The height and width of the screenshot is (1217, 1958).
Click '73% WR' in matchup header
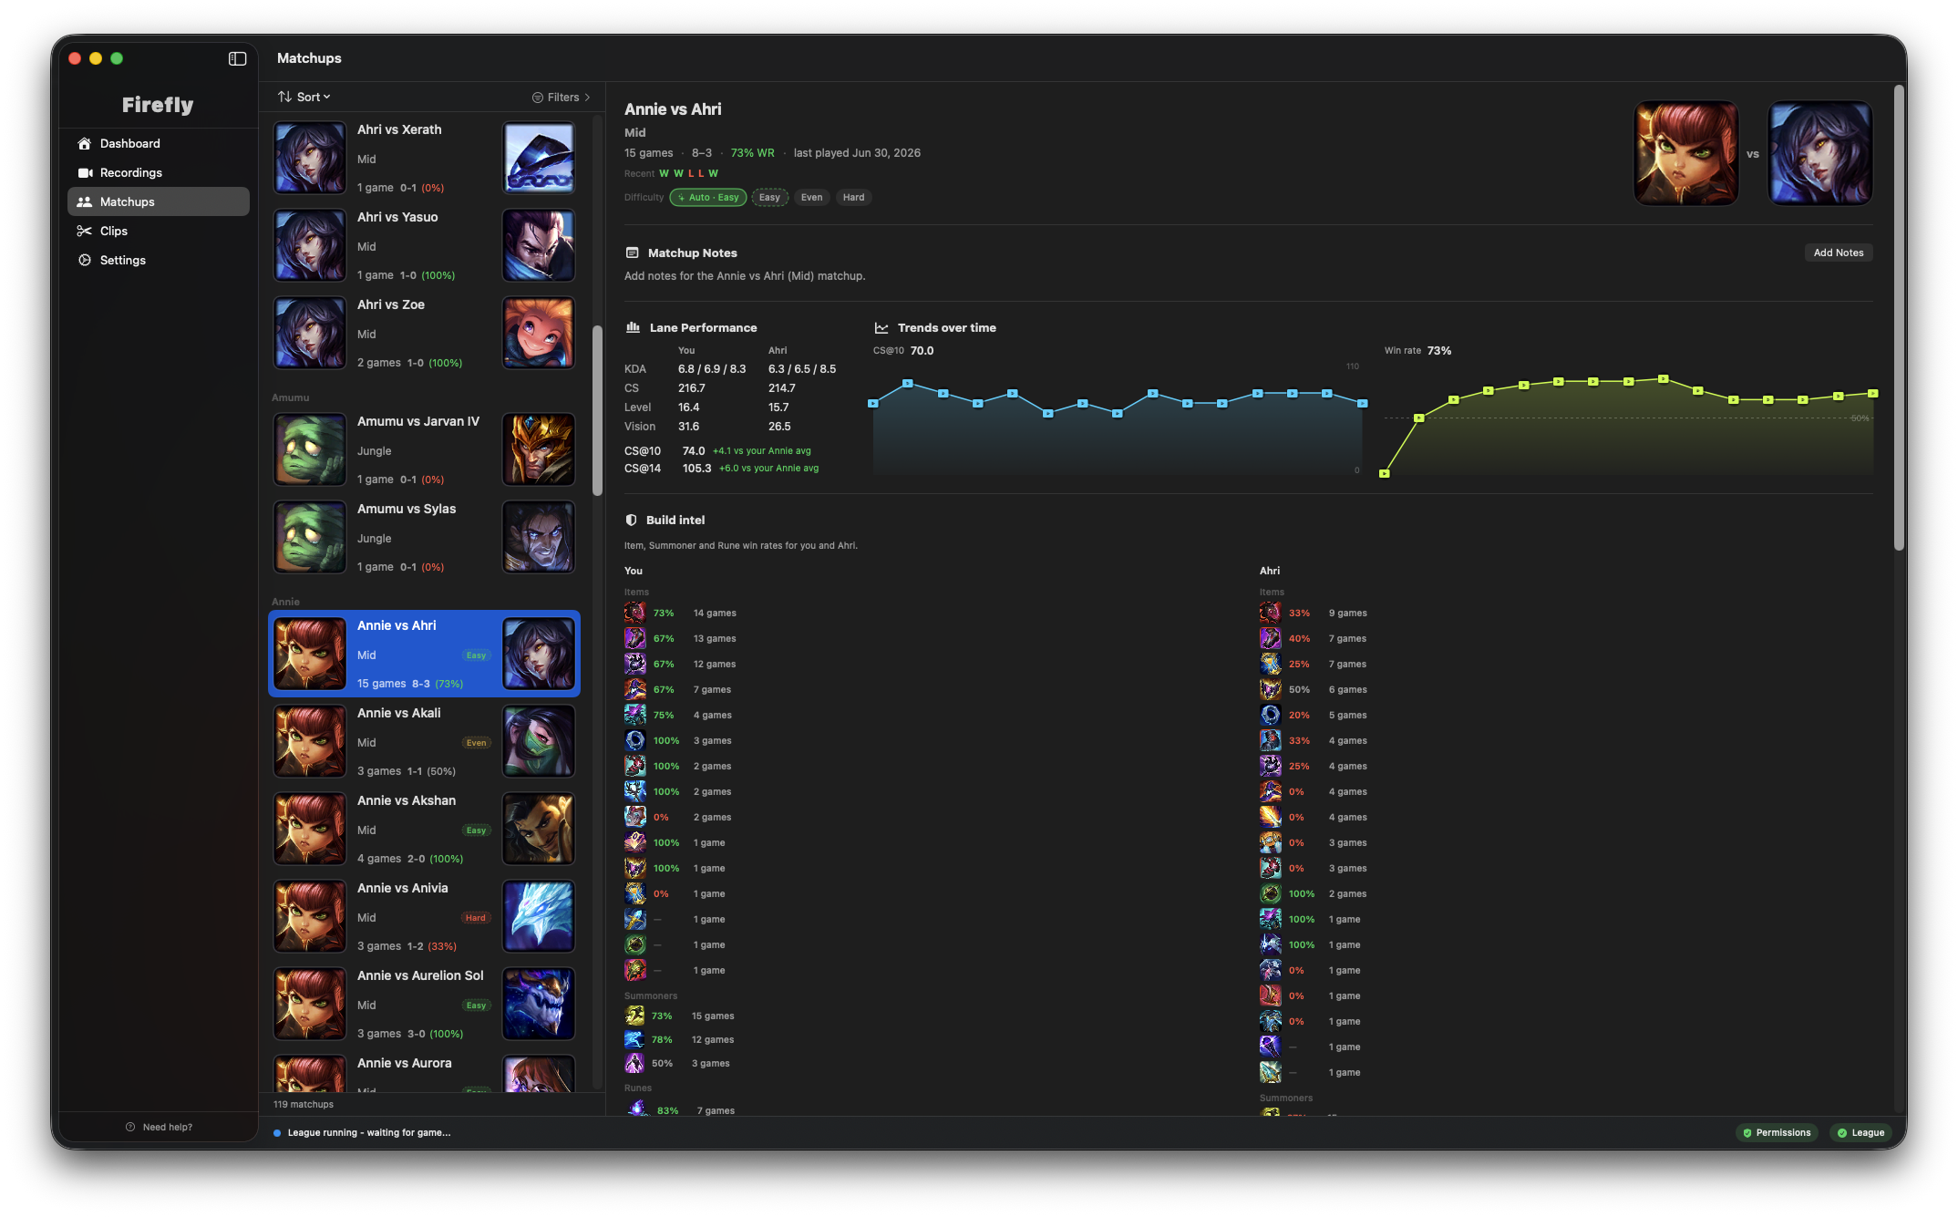pyautogui.click(x=752, y=153)
